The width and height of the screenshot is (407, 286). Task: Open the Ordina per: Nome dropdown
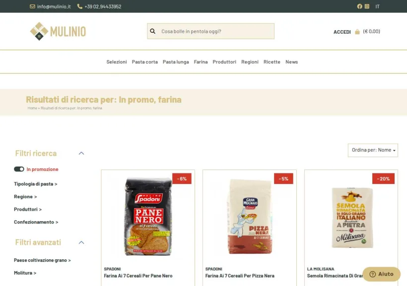373,150
